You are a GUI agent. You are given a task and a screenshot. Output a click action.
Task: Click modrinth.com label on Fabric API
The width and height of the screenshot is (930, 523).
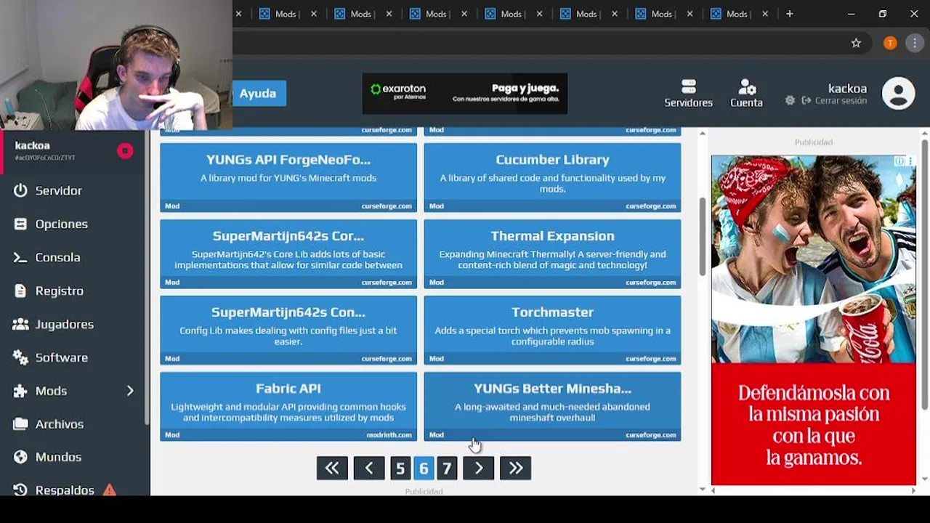(x=389, y=434)
